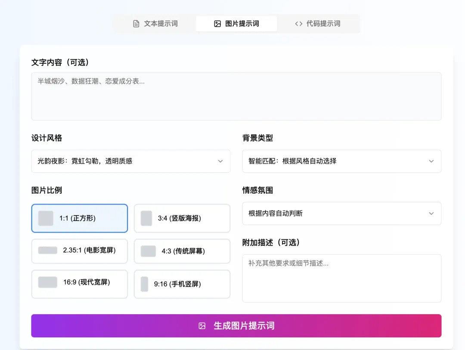The height and width of the screenshot is (350, 465).
Task: Click the image icon inside 生成图片提示词 button
Action: 202,326
